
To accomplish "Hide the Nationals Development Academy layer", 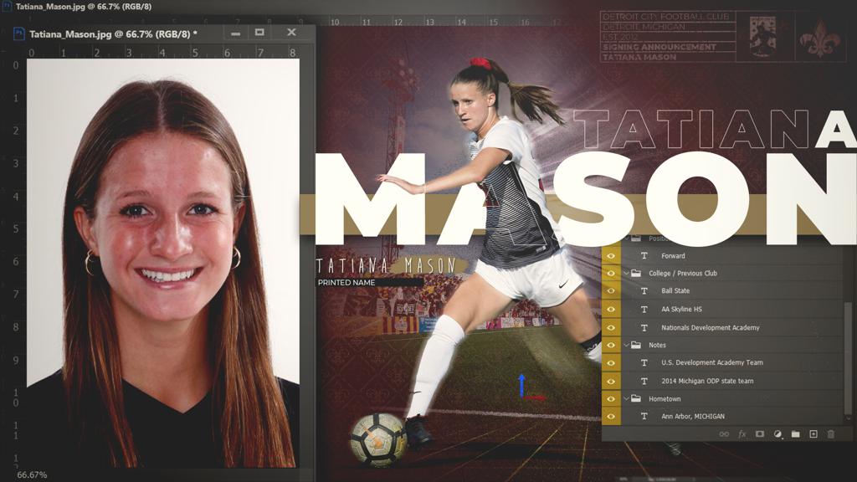I will pyautogui.click(x=611, y=328).
